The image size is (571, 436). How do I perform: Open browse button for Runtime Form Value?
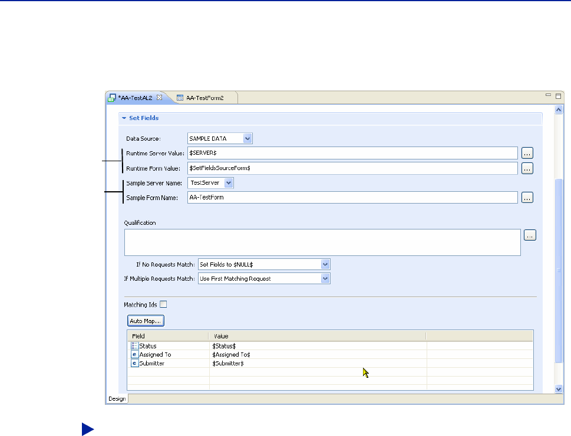(x=527, y=168)
